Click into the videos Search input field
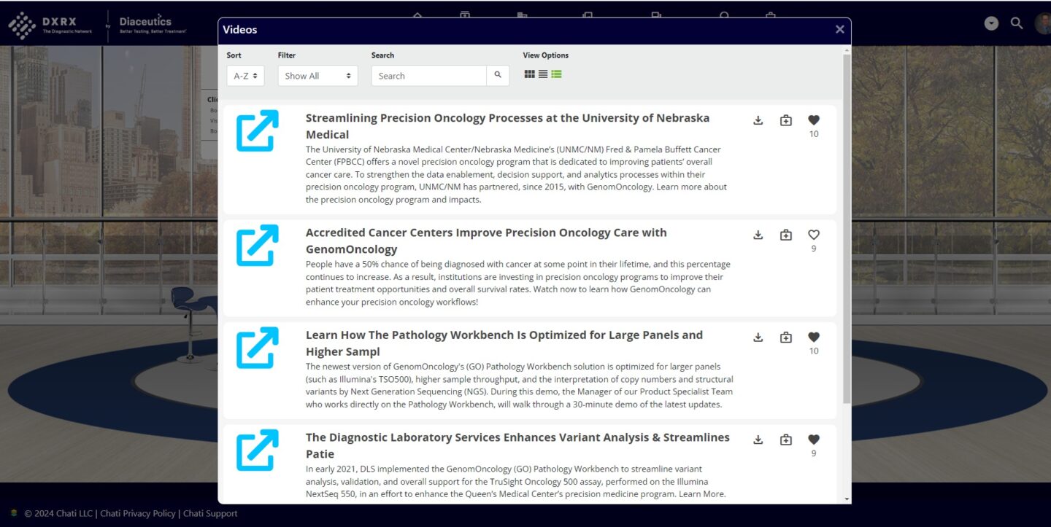 point(428,76)
